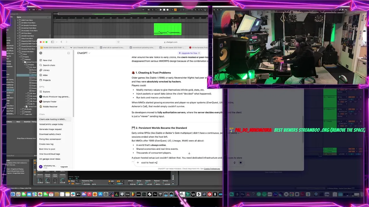Open Search chats in the sidebar

tap(49, 65)
